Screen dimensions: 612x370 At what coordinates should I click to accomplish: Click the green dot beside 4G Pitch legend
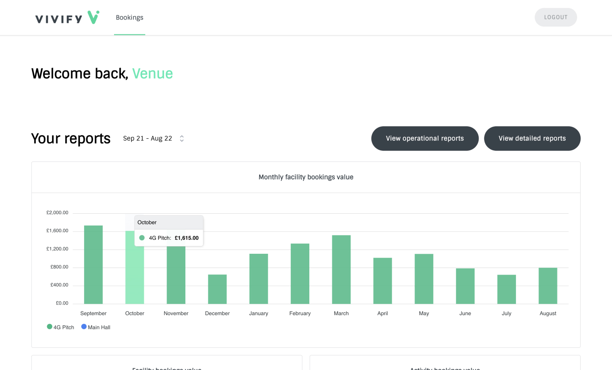click(x=49, y=327)
